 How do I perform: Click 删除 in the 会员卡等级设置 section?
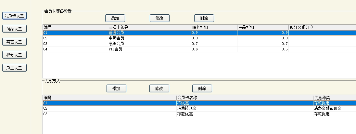click(x=204, y=18)
